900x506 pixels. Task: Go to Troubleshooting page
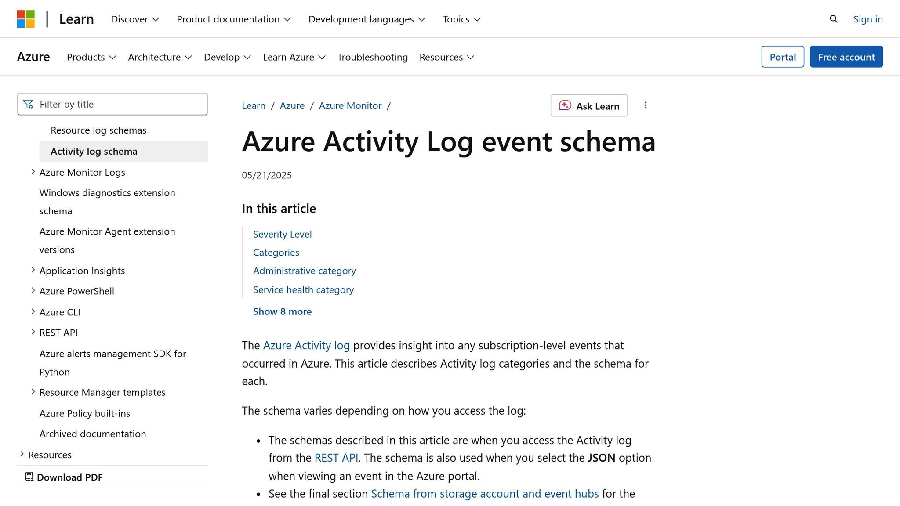click(372, 57)
